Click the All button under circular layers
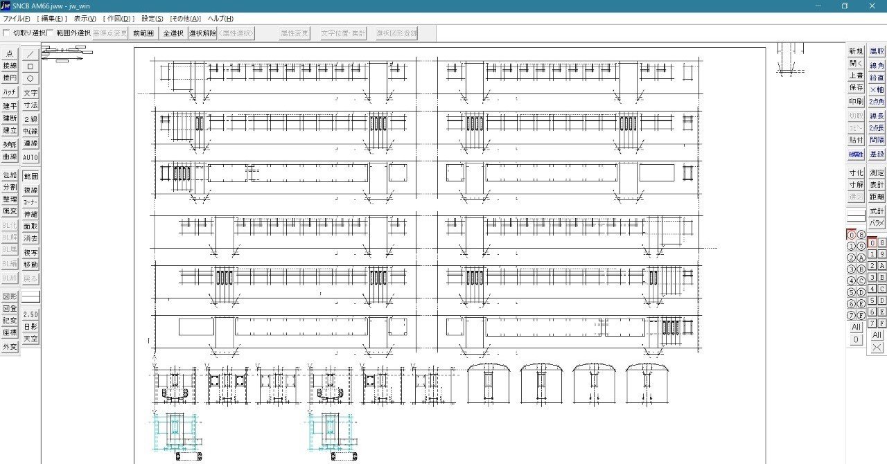The image size is (887, 464). tap(856, 328)
